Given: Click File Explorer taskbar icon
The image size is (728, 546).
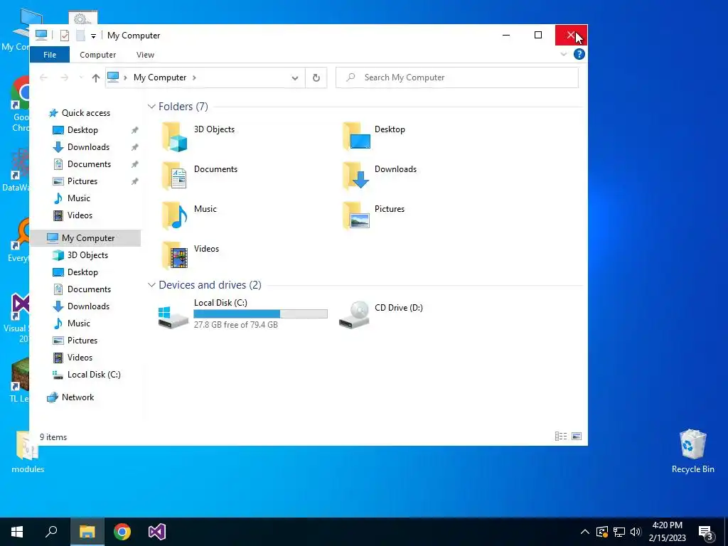Looking at the screenshot, I should tap(87, 532).
